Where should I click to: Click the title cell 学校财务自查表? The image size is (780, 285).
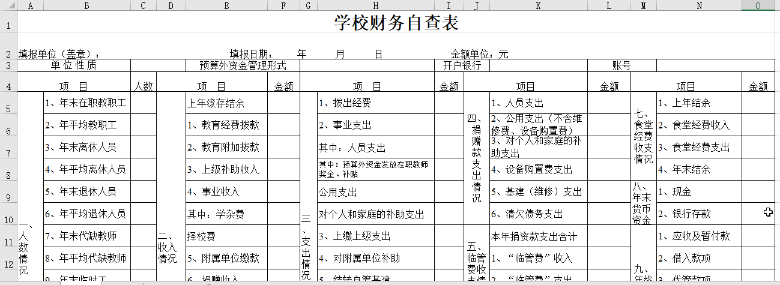click(x=396, y=24)
